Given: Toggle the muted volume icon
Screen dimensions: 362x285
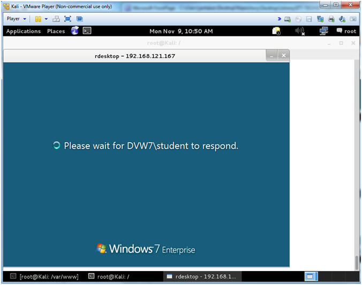Looking at the screenshot, I should (300, 31).
